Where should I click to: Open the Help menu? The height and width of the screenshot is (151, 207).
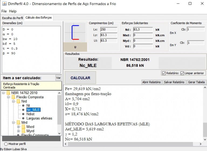(x=13, y=11)
